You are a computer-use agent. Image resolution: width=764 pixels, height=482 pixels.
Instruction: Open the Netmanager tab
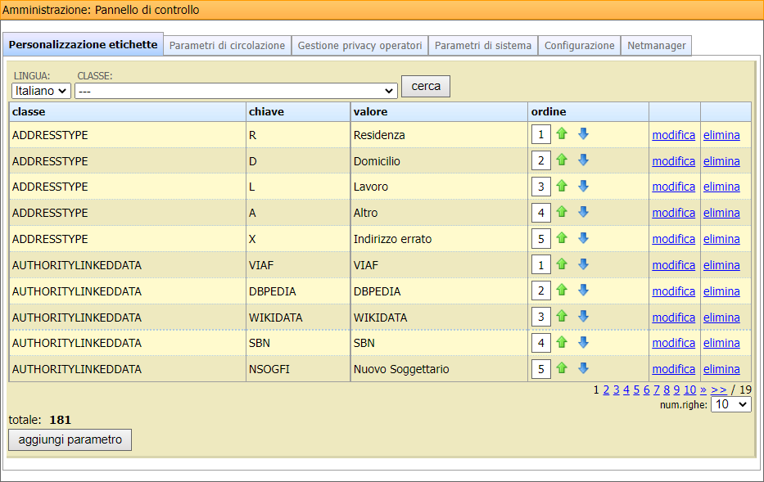(656, 46)
